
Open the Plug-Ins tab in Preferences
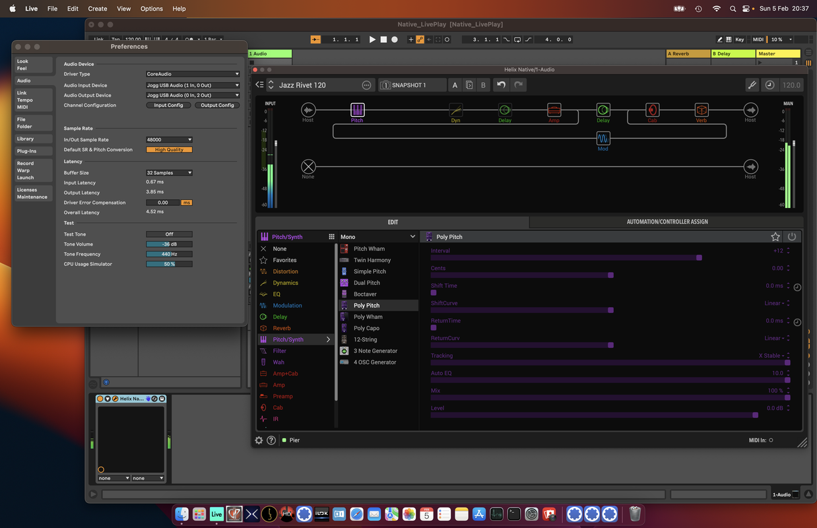[34, 151]
